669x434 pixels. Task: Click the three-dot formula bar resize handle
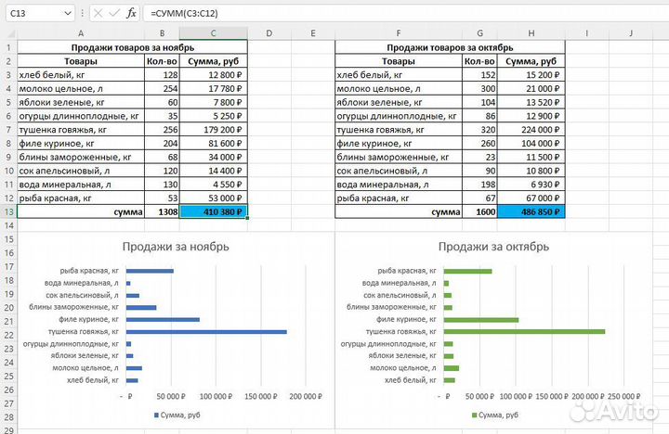(83, 13)
